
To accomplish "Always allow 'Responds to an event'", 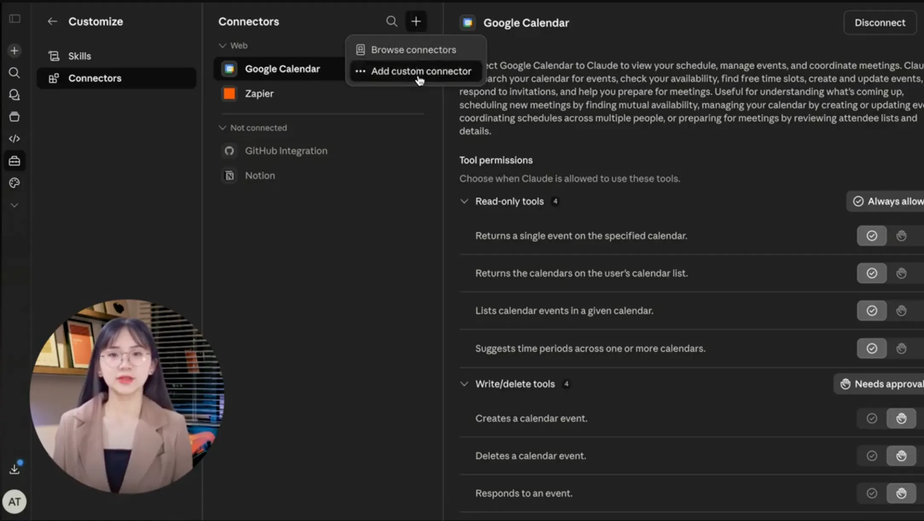I will tap(872, 493).
